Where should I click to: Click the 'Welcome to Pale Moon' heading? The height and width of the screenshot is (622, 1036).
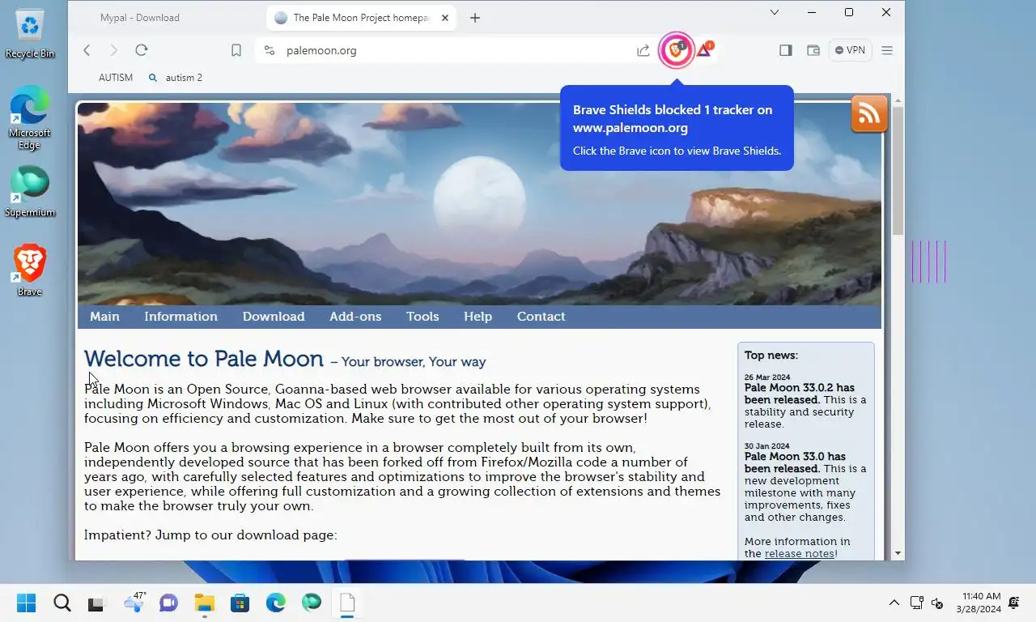(x=204, y=359)
